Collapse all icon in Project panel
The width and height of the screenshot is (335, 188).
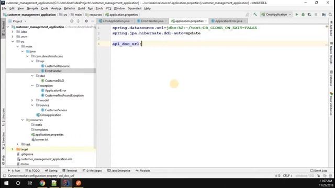click(x=78, y=21)
